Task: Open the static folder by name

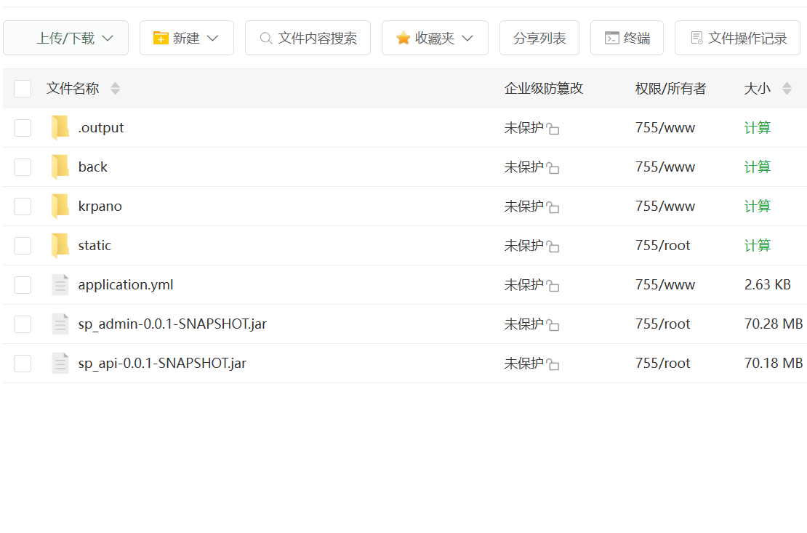Action: (x=95, y=246)
